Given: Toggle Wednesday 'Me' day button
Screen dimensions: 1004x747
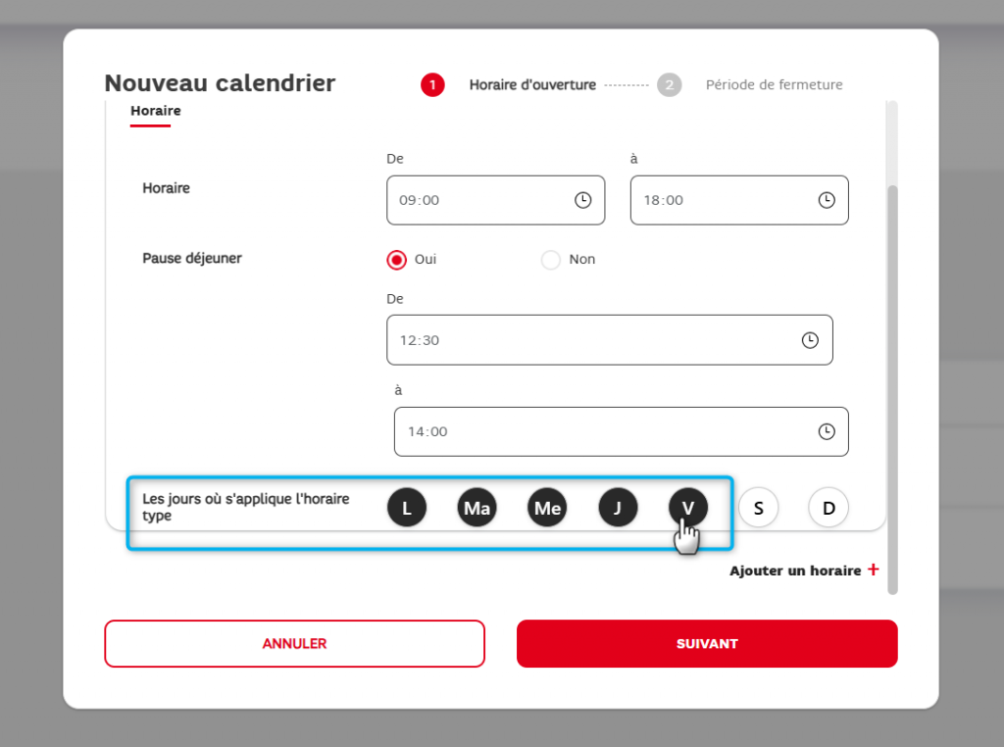Looking at the screenshot, I should click(x=547, y=508).
